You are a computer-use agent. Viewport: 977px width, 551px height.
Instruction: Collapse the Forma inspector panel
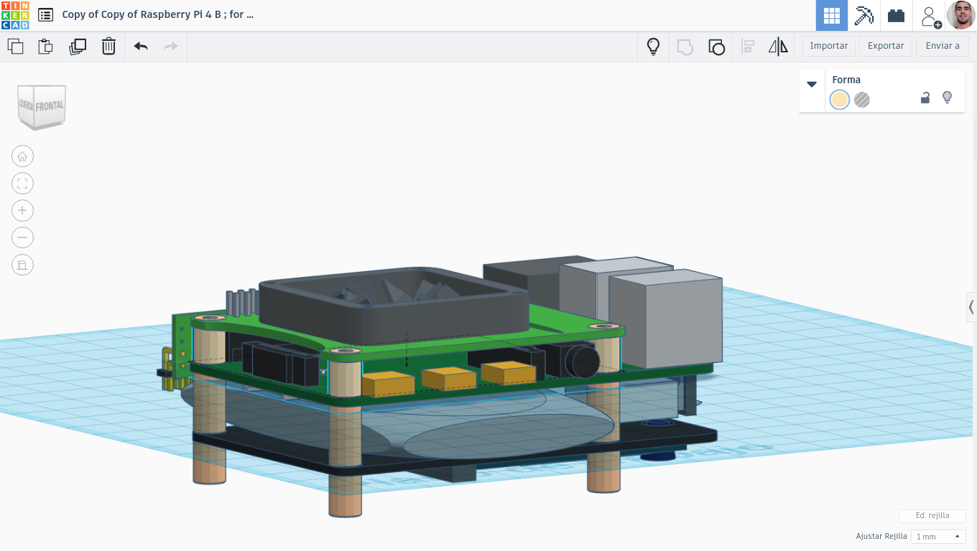(812, 84)
